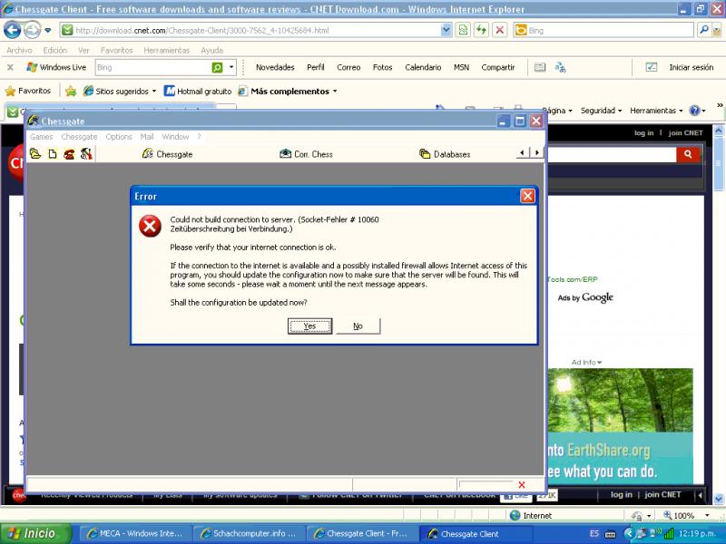This screenshot has width=726, height=544.
Task: Click the compatibility view icon
Action: tap(463, 31)
